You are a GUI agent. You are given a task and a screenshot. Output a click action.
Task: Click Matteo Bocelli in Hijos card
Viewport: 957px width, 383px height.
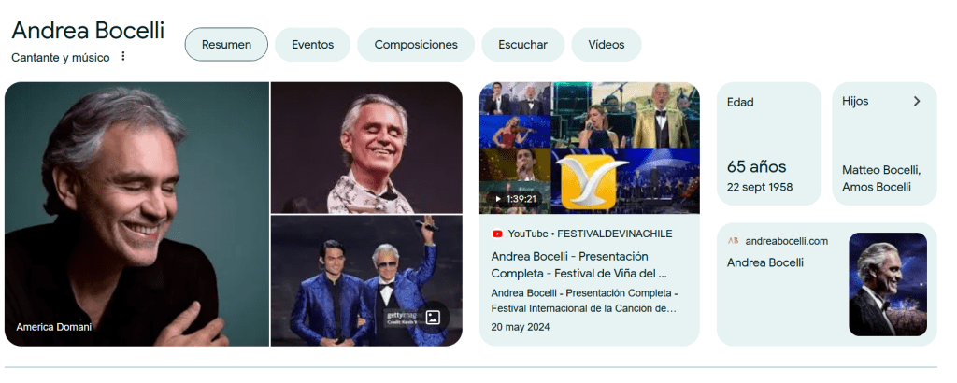[x=880, y=170]
